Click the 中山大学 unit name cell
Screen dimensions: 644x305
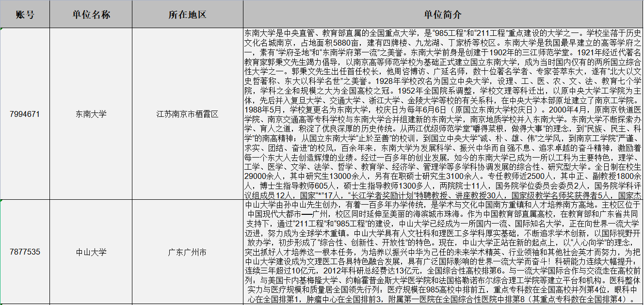91,252
